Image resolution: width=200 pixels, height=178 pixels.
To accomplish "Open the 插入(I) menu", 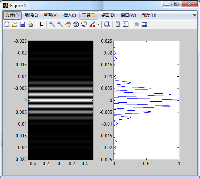I will pos(70,15).
